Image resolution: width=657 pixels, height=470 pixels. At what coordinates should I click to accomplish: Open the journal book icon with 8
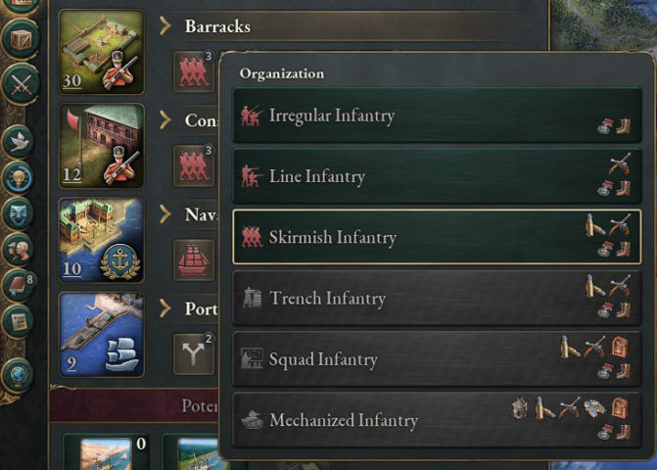tap(19, 286)
